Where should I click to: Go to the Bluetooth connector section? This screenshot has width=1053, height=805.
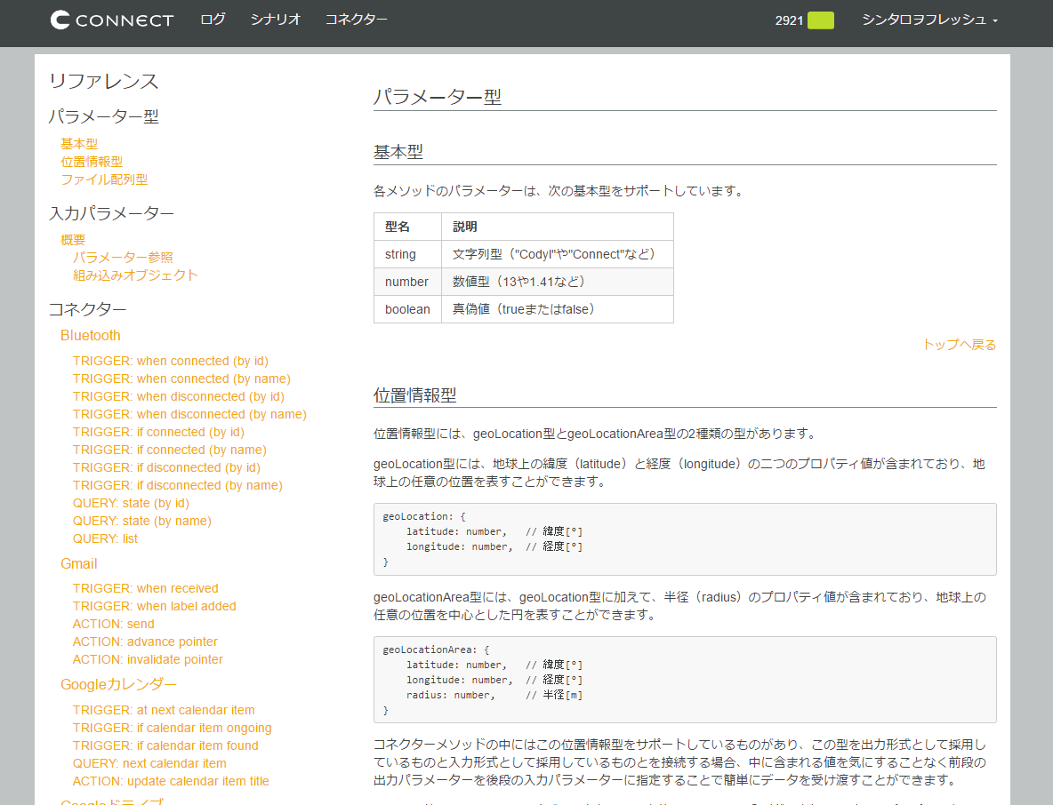click(x=90, y=335)
